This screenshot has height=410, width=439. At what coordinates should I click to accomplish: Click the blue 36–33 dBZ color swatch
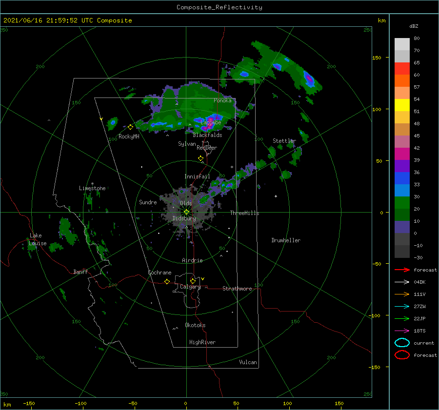(402, 178)
